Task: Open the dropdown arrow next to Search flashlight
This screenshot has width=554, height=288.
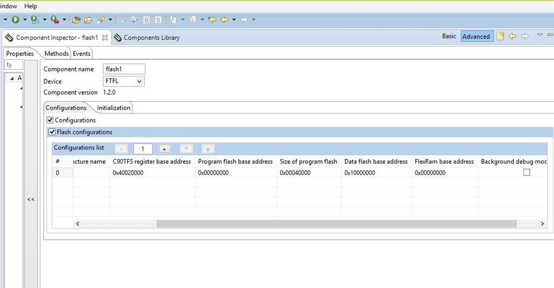Action: coord(110,20)
